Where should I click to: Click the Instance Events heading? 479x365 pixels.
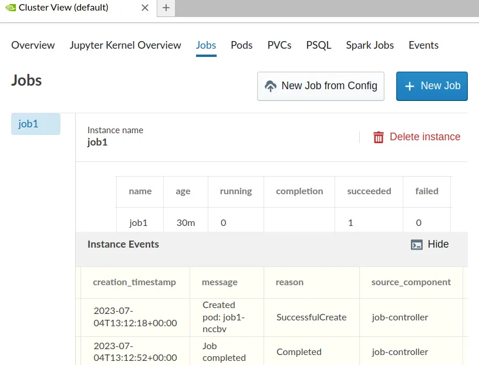(x=123, y=244)
